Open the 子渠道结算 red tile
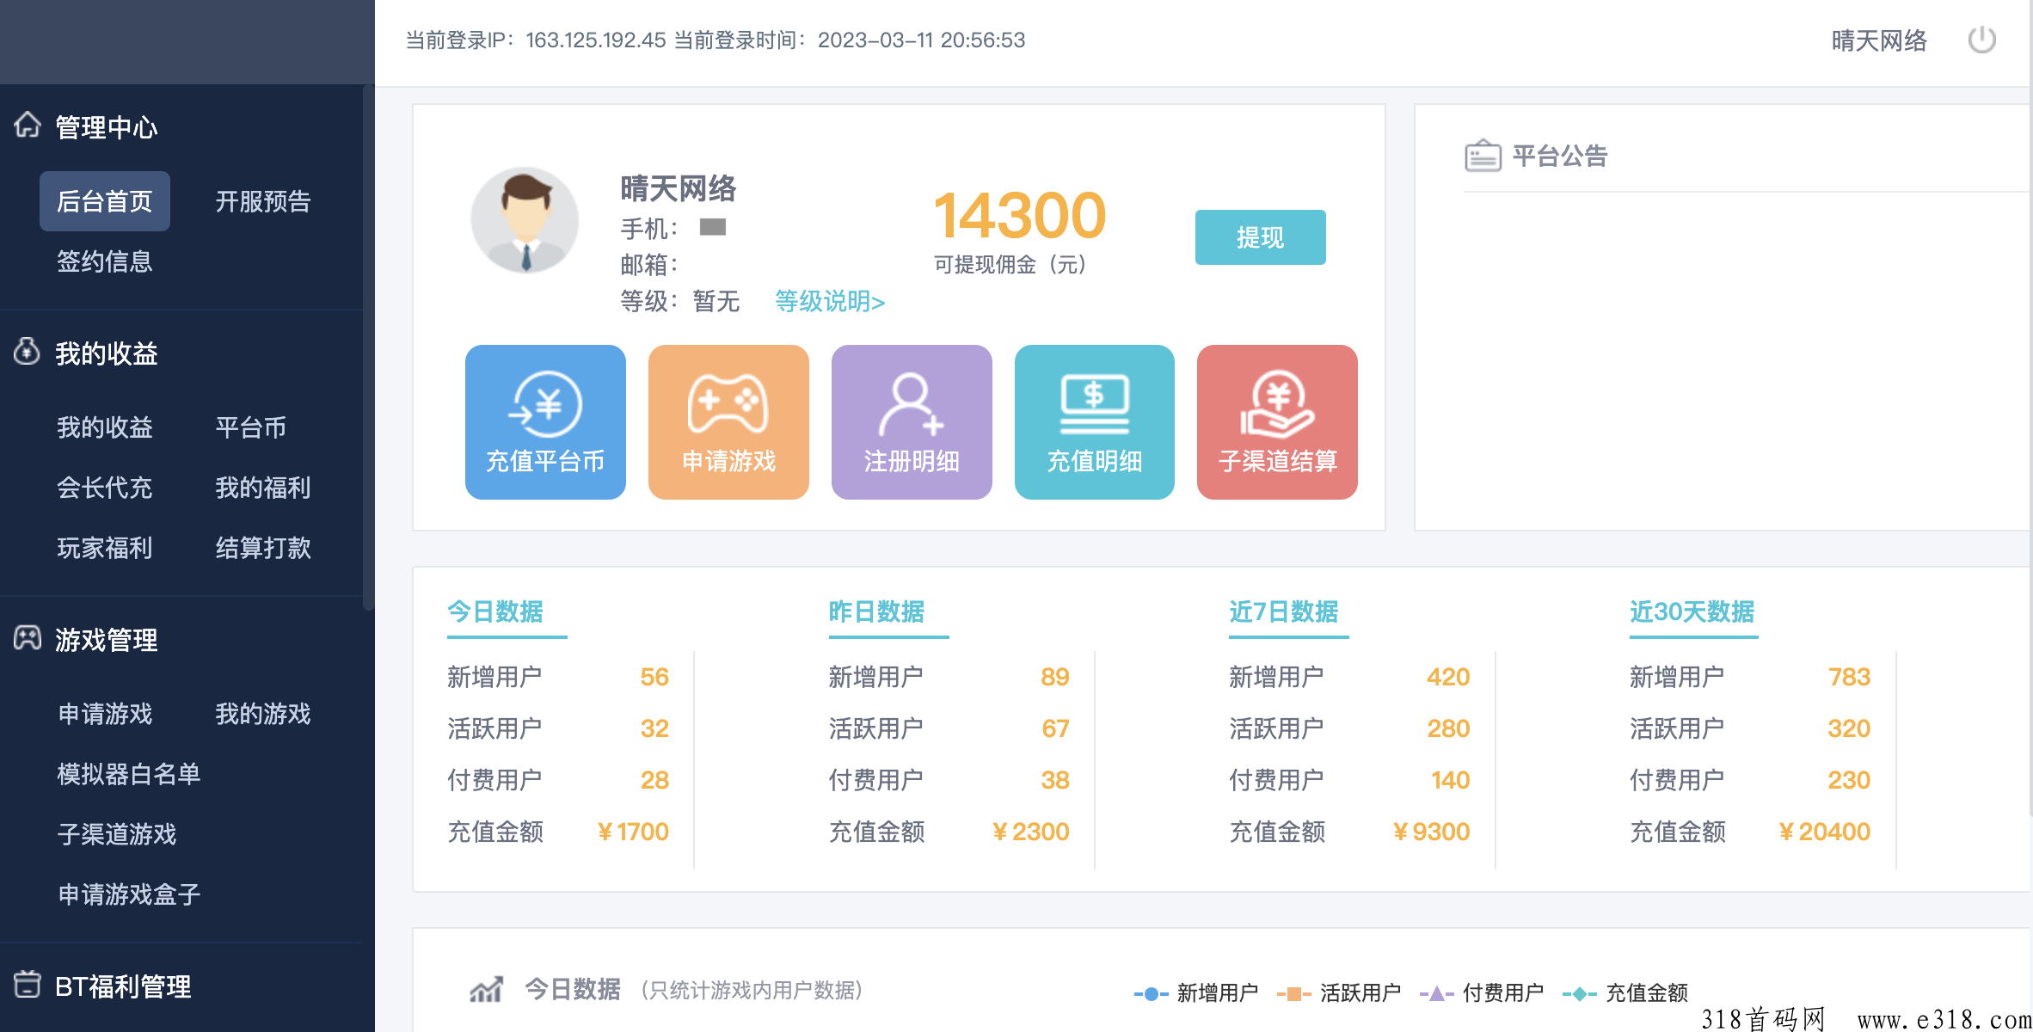The width and height of the screenshot is (2033, 1032). (x=1277, y=422)
